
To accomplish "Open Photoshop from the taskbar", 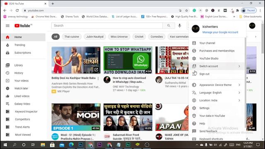I will click(x=81, y=145).
